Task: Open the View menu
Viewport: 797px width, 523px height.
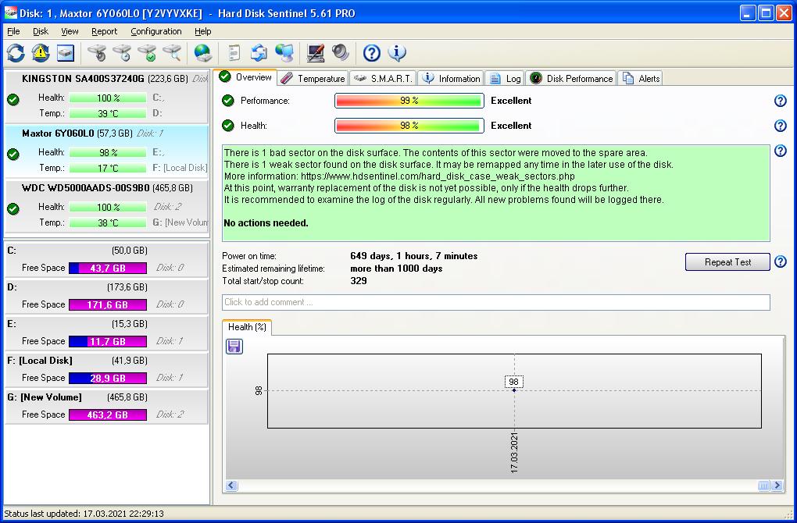Action: pyautogui.click(x=70, y=31)
